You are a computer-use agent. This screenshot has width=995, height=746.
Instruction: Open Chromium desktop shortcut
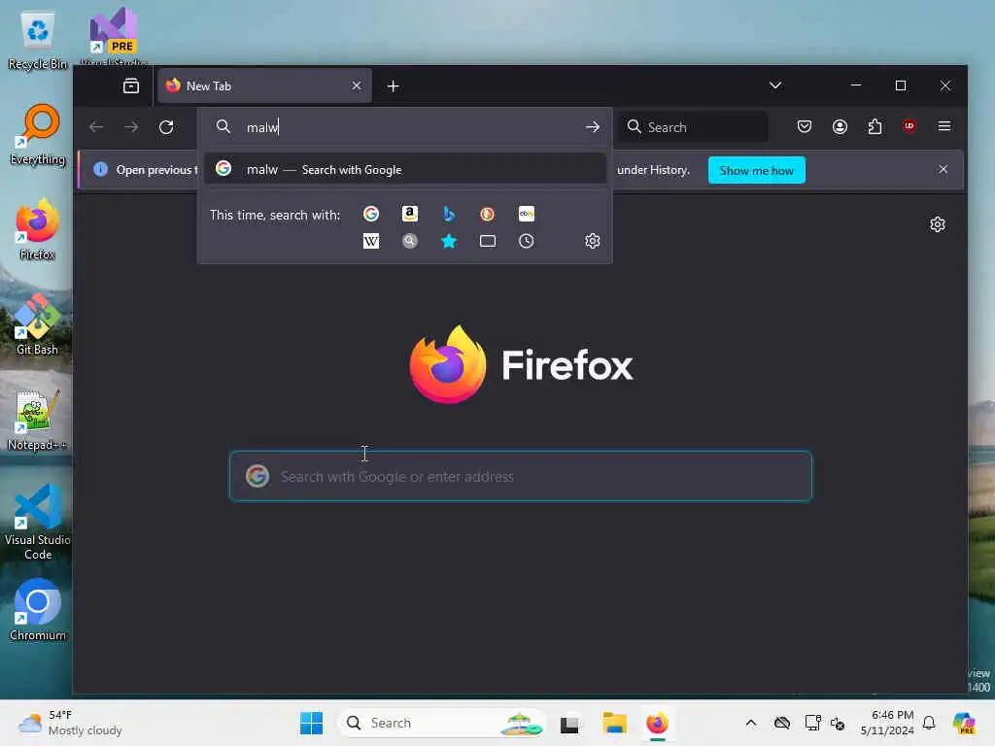38,610
